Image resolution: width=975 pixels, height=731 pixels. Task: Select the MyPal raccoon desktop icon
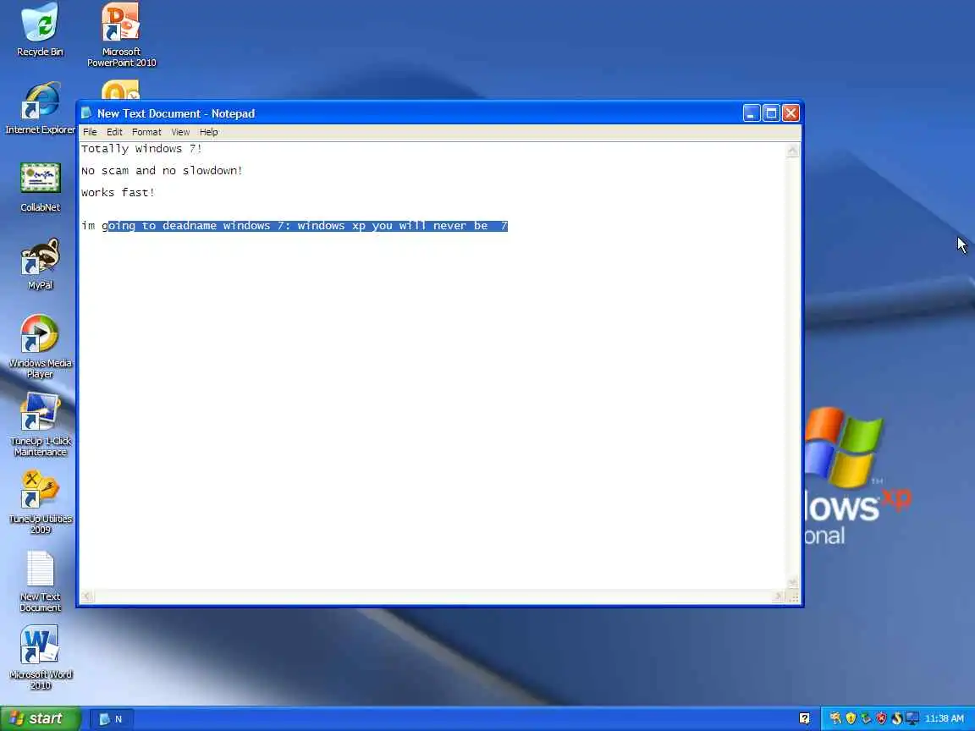[x=40, y=264]
